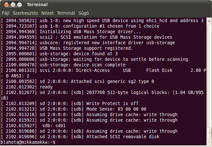212x147 pixels.
Task: Open the Nézet menu
Action: point(47,13)
